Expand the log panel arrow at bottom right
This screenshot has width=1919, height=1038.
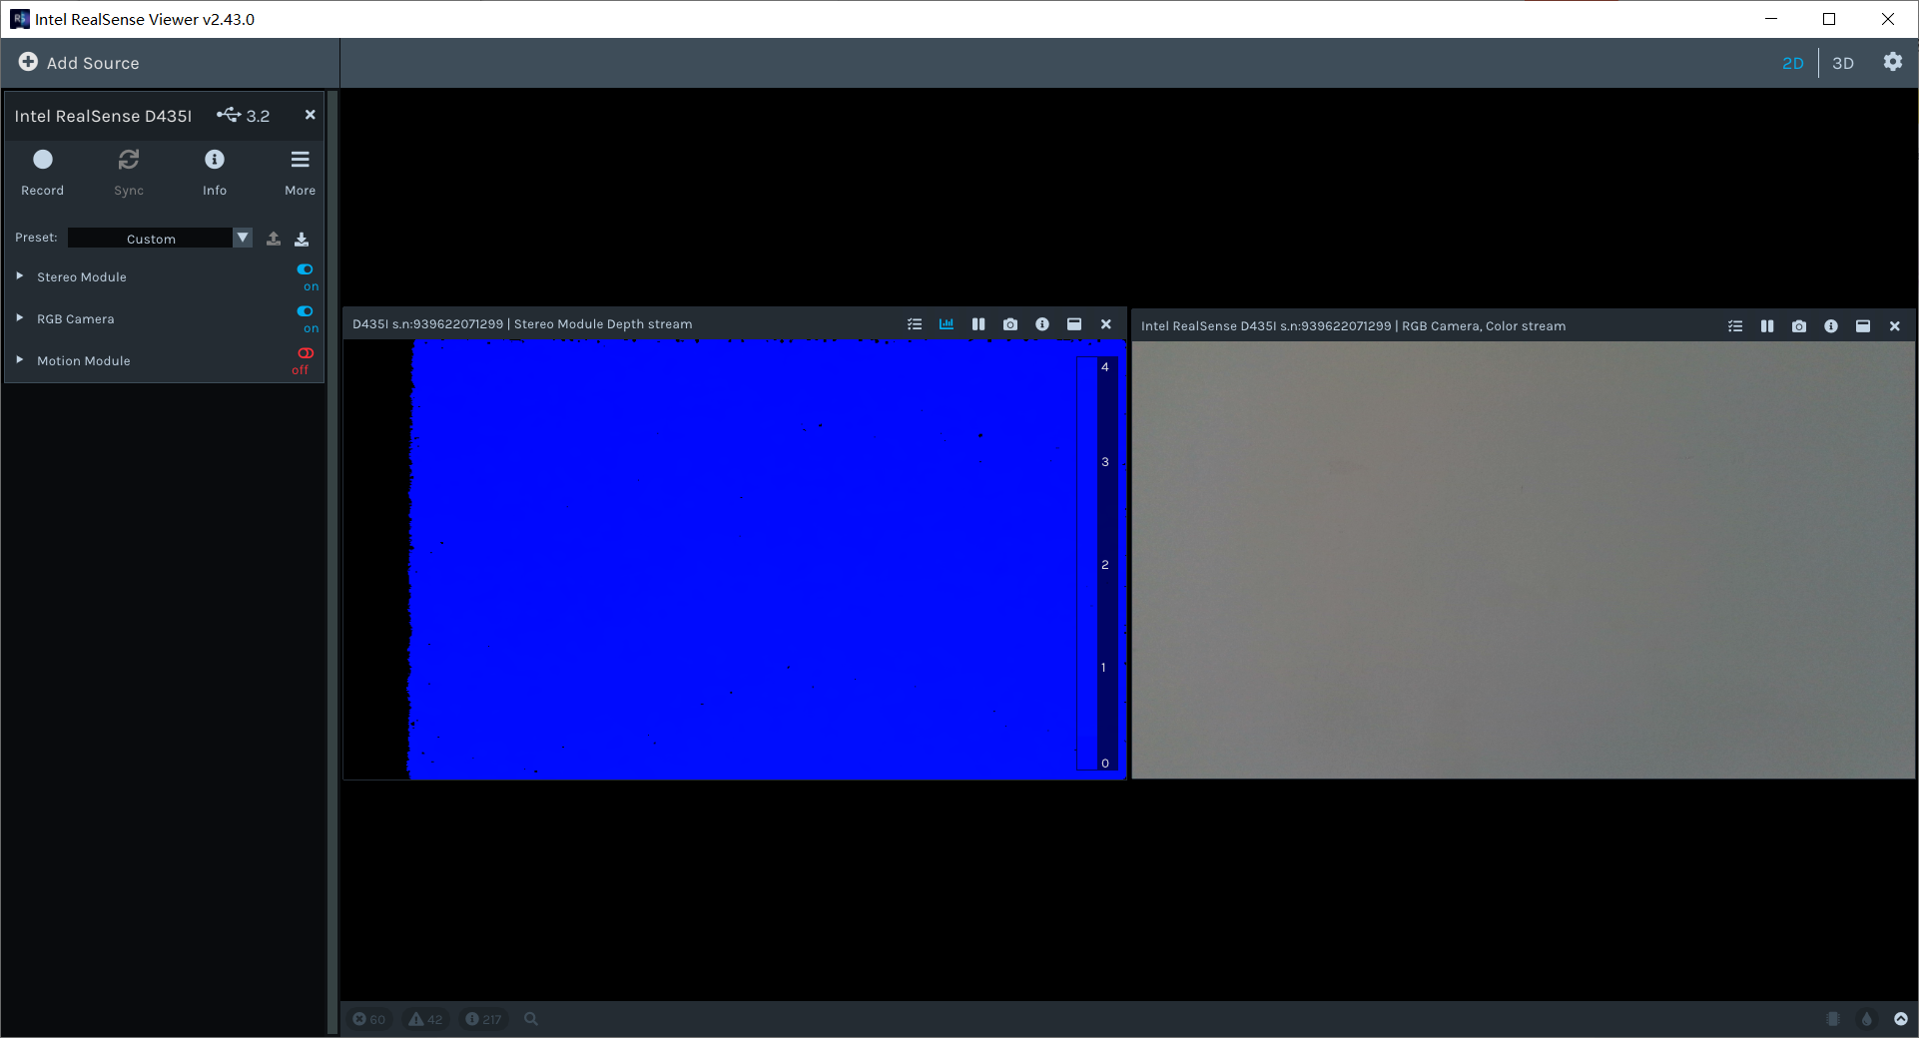point(1901,1019)
